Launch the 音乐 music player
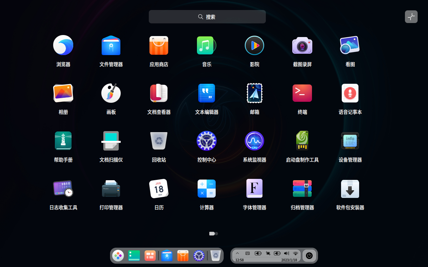This screenshot has height=267, width=428. (x=207, y=45)
